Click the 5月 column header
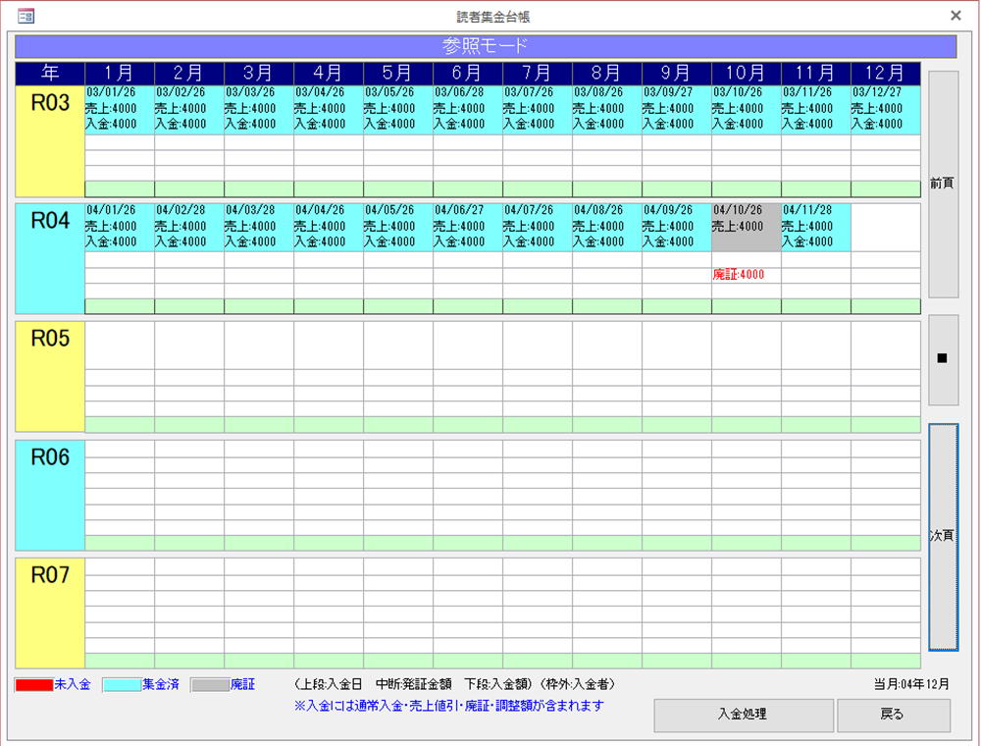 398,74
